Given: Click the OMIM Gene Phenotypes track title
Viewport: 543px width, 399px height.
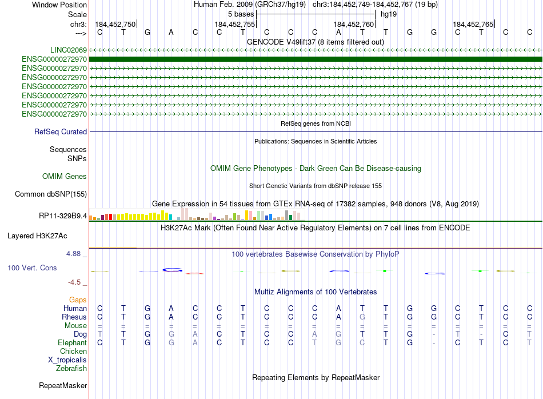Looking at the screenshot, I should [316, 168].
